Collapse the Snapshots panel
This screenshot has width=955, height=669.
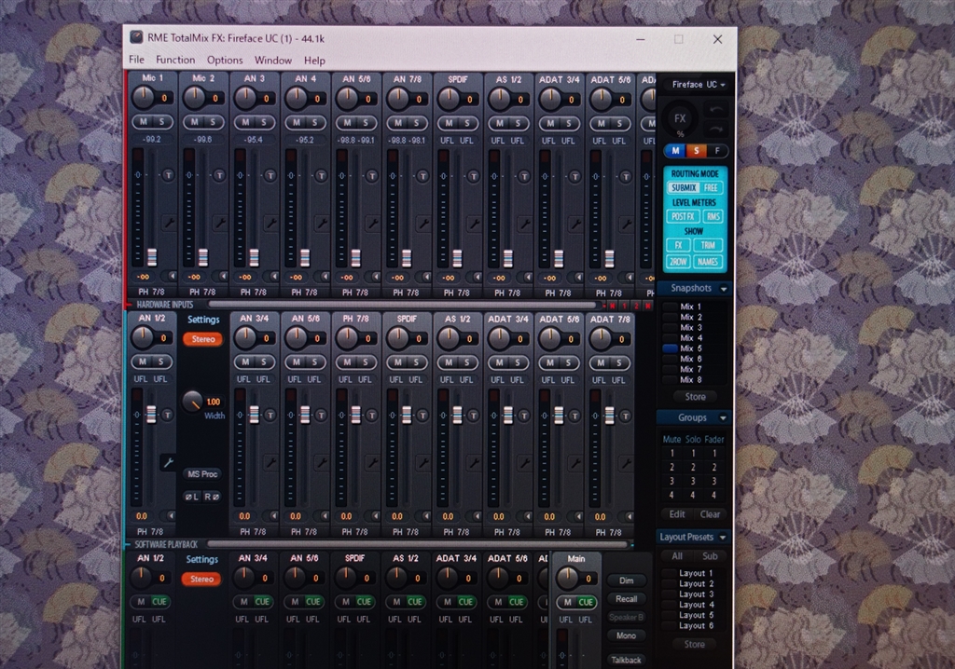coord(723,289)
